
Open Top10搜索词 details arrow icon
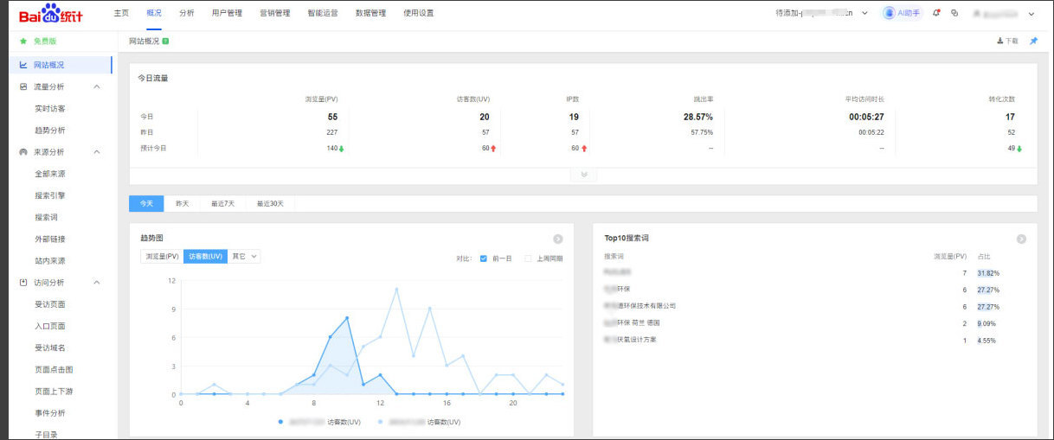[x=1021, y=239]
